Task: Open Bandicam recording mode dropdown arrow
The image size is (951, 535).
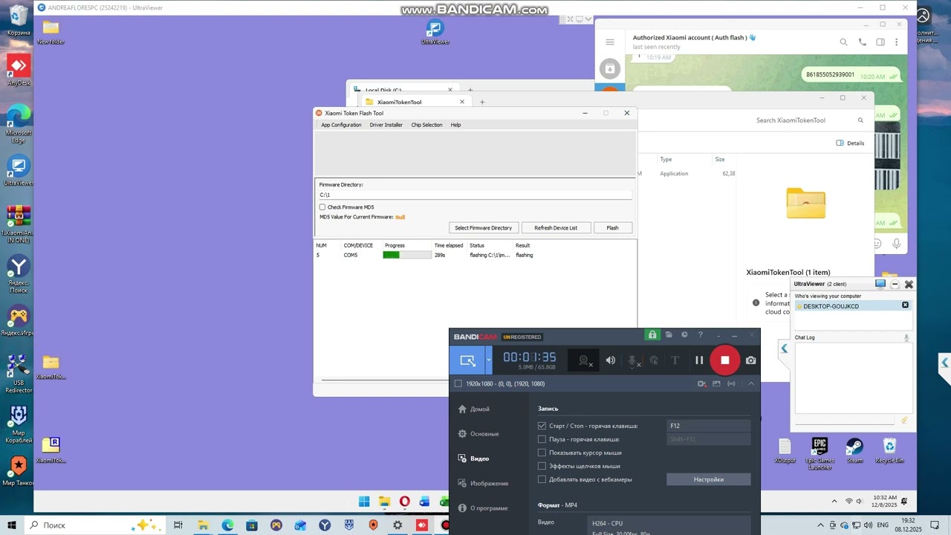Action: pyautogui.click(x=489, y=360)
